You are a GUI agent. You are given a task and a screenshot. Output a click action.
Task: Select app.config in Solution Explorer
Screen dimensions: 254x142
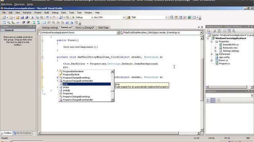click(224, 57)
